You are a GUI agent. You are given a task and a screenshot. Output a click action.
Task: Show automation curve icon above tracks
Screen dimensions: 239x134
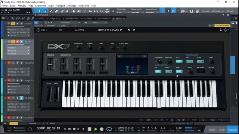pos(18,18)
